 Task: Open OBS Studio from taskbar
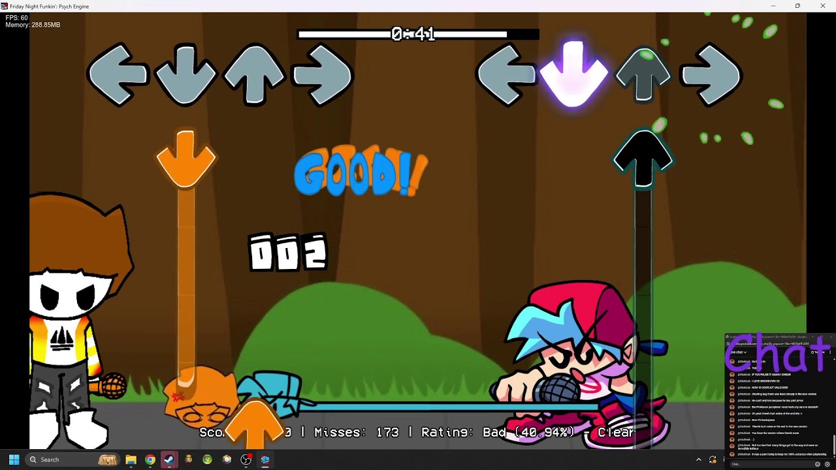(246, 460)
